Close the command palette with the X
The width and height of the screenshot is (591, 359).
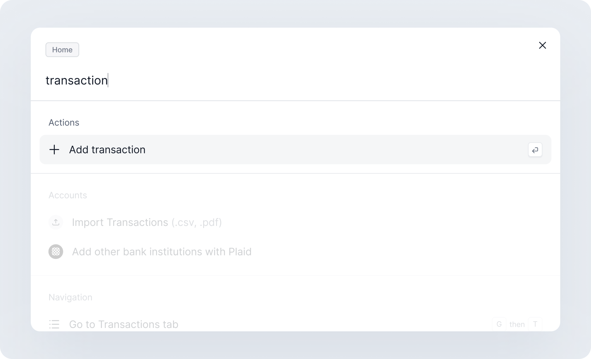point(542,45)
